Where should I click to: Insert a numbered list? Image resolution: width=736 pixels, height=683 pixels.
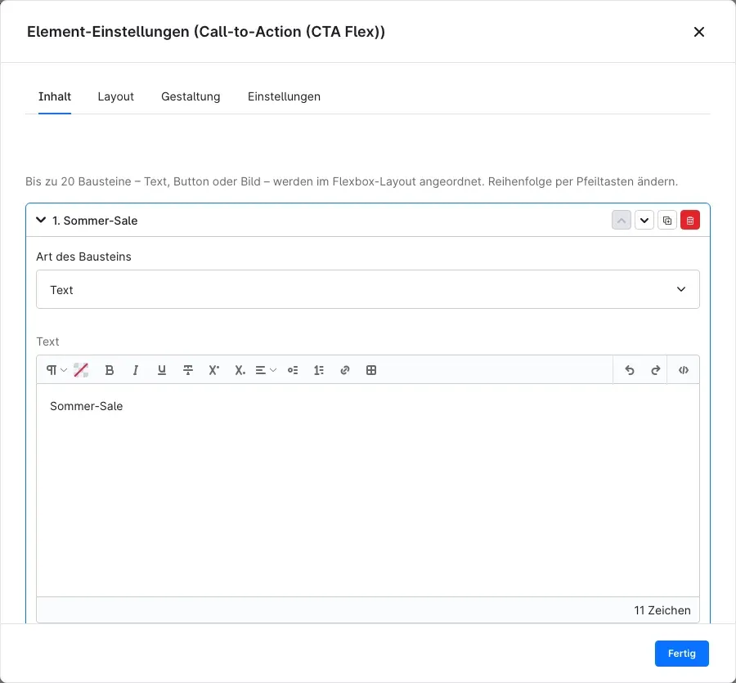tap(319, 370)
